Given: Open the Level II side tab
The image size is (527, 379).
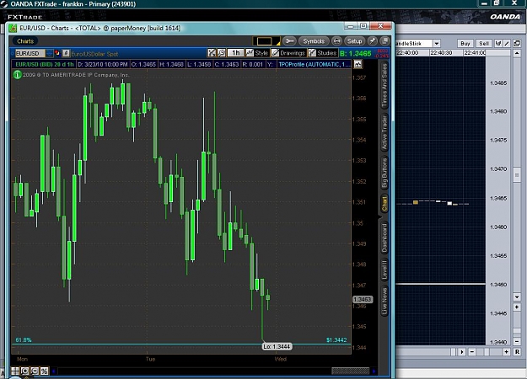Looking at the screenshot, I should pos(384,270).
